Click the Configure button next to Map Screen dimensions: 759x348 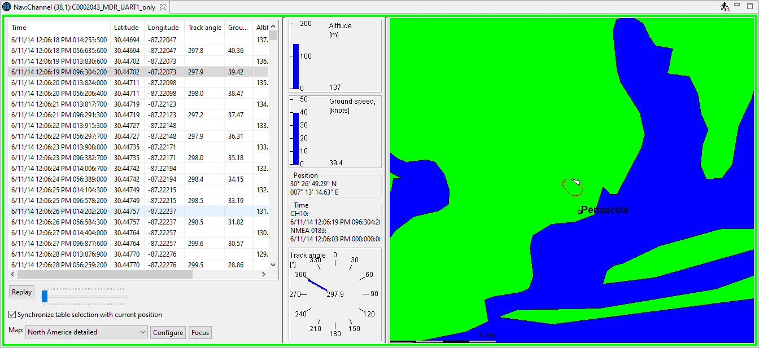point(168,332)
